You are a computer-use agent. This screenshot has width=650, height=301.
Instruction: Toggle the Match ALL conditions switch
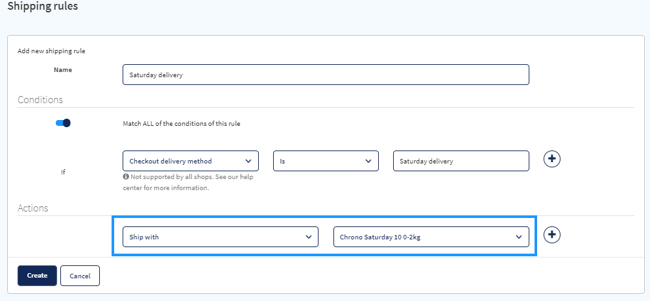(x=63, y=123)
